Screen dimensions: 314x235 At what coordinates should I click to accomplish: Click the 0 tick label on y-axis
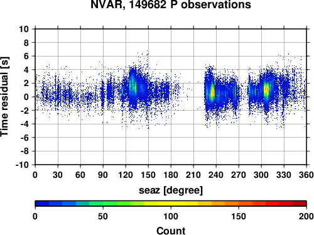[26, 97]
